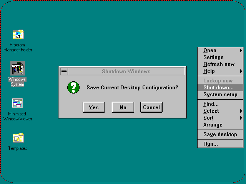Select the highlighted Shut down... entry
This screenshot has width=246, height=184.
pyautogui.click(x=220, y=88)
